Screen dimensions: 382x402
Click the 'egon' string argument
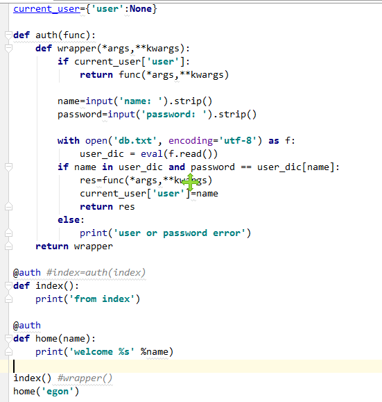[58, 392]
